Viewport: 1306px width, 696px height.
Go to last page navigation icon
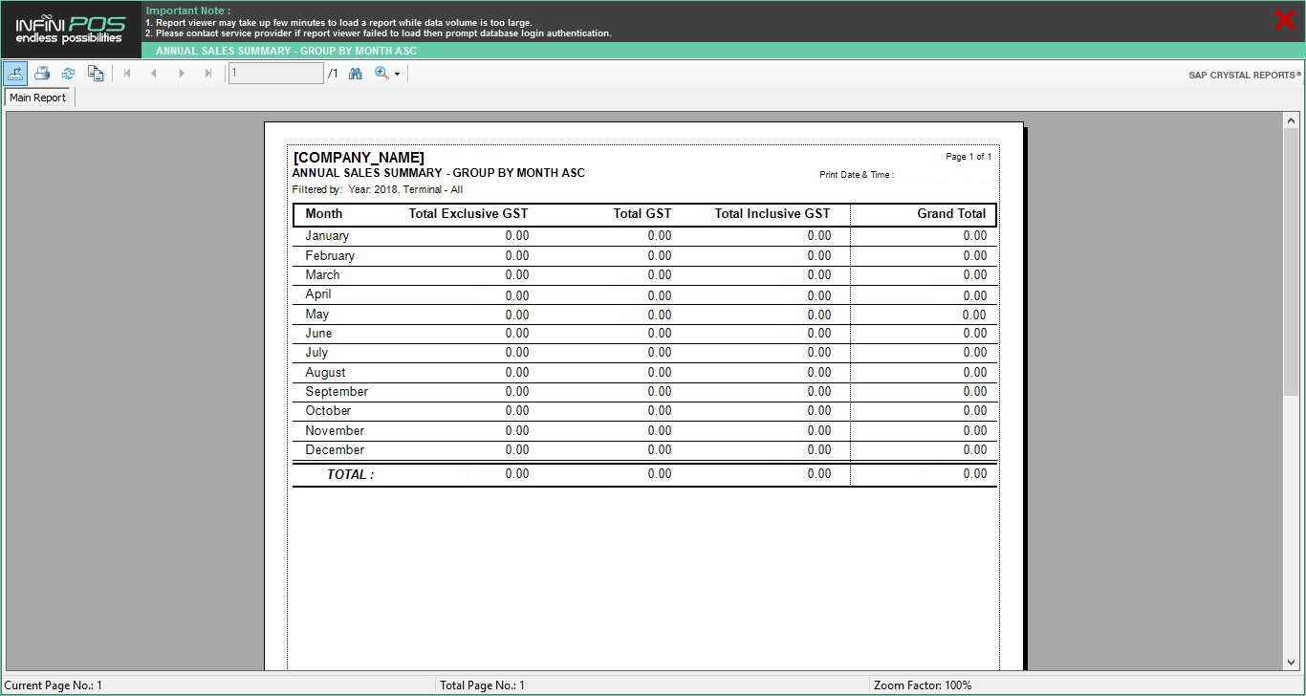(x=208, y=74)
